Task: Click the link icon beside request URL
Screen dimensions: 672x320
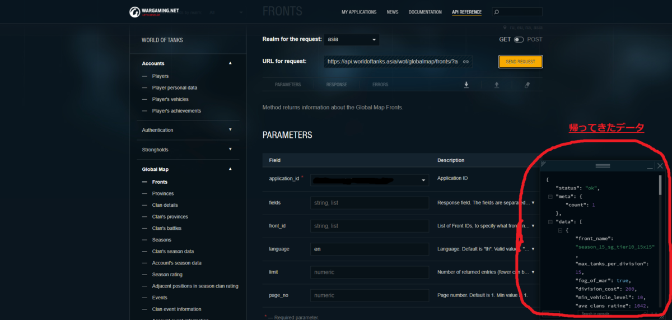Action: point(465,62)
